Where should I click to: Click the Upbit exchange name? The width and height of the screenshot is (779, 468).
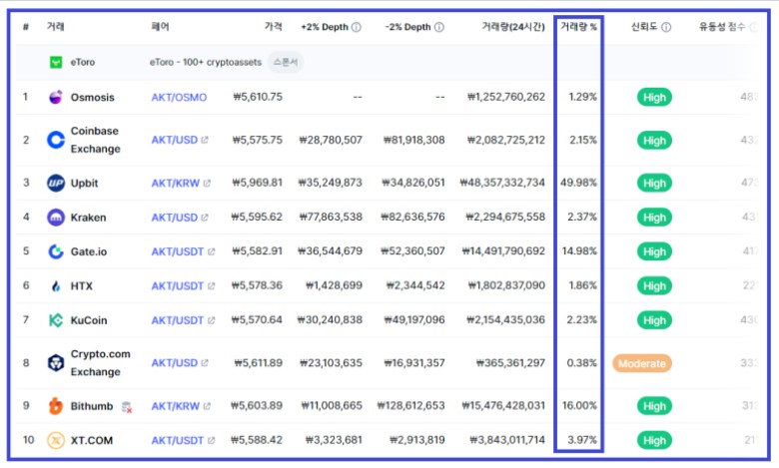click(85, 184)
